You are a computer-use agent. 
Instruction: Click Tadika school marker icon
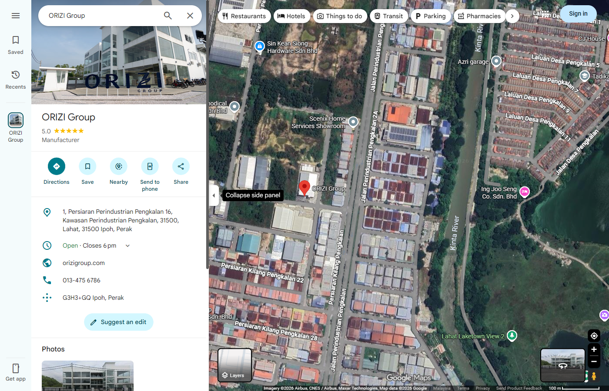click(x=584, y=76)
